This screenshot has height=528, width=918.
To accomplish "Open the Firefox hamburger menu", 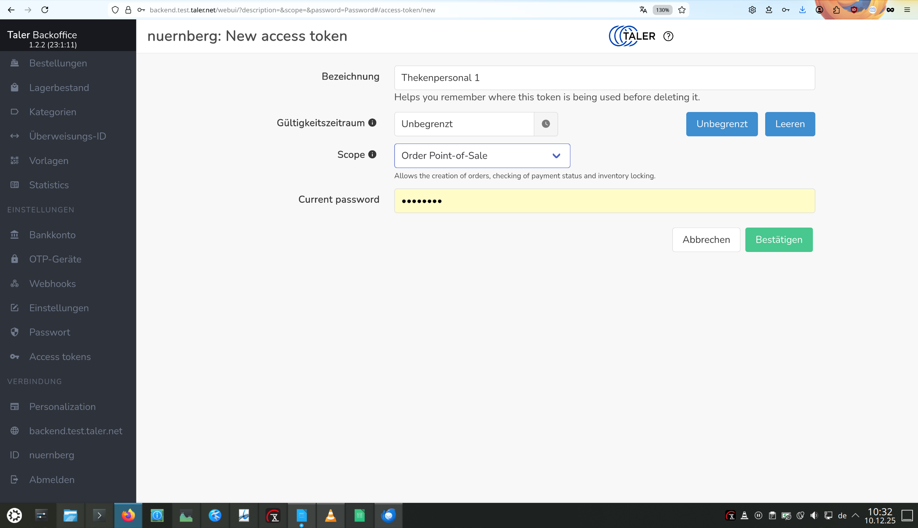I will 907,10.
